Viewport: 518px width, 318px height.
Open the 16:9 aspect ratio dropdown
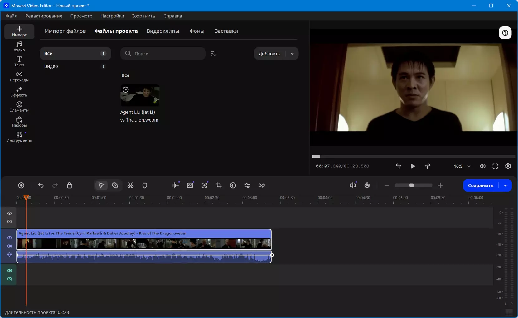point(462,166)
